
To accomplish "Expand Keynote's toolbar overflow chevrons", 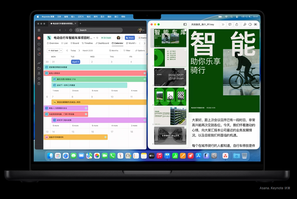I will [x=223, y=25].
